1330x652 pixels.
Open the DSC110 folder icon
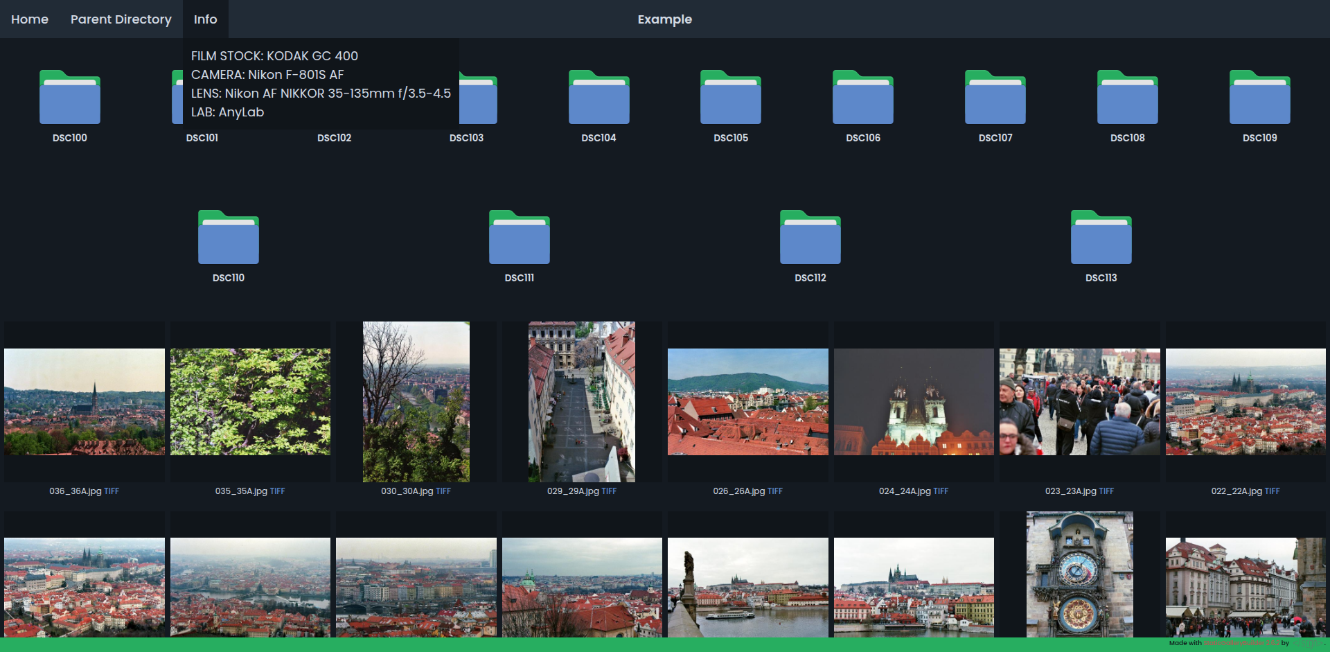pos(229,238)
